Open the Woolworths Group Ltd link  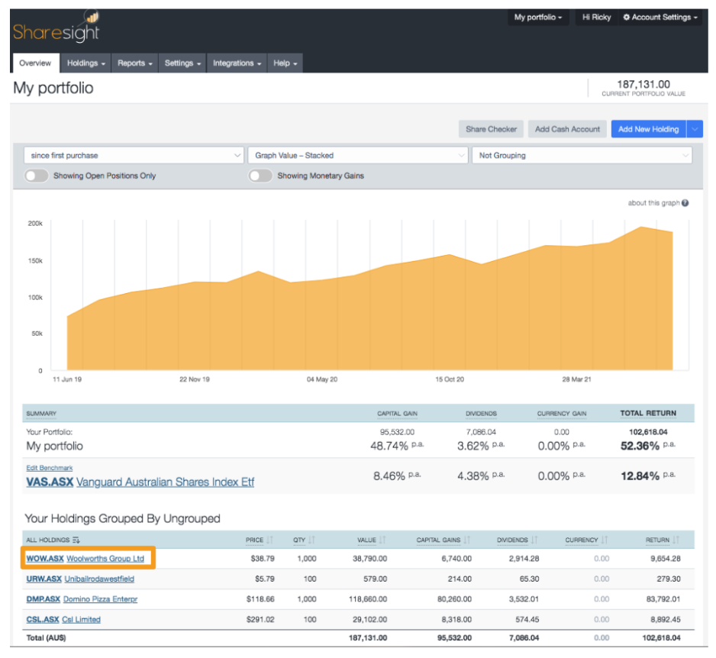105,559
